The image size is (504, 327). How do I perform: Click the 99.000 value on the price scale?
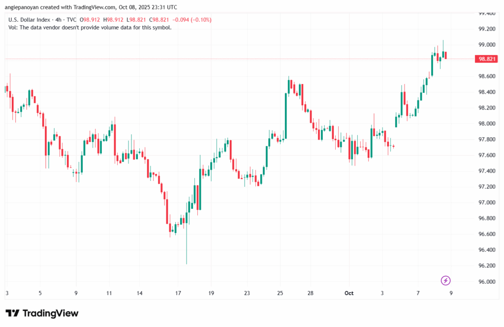487,44
